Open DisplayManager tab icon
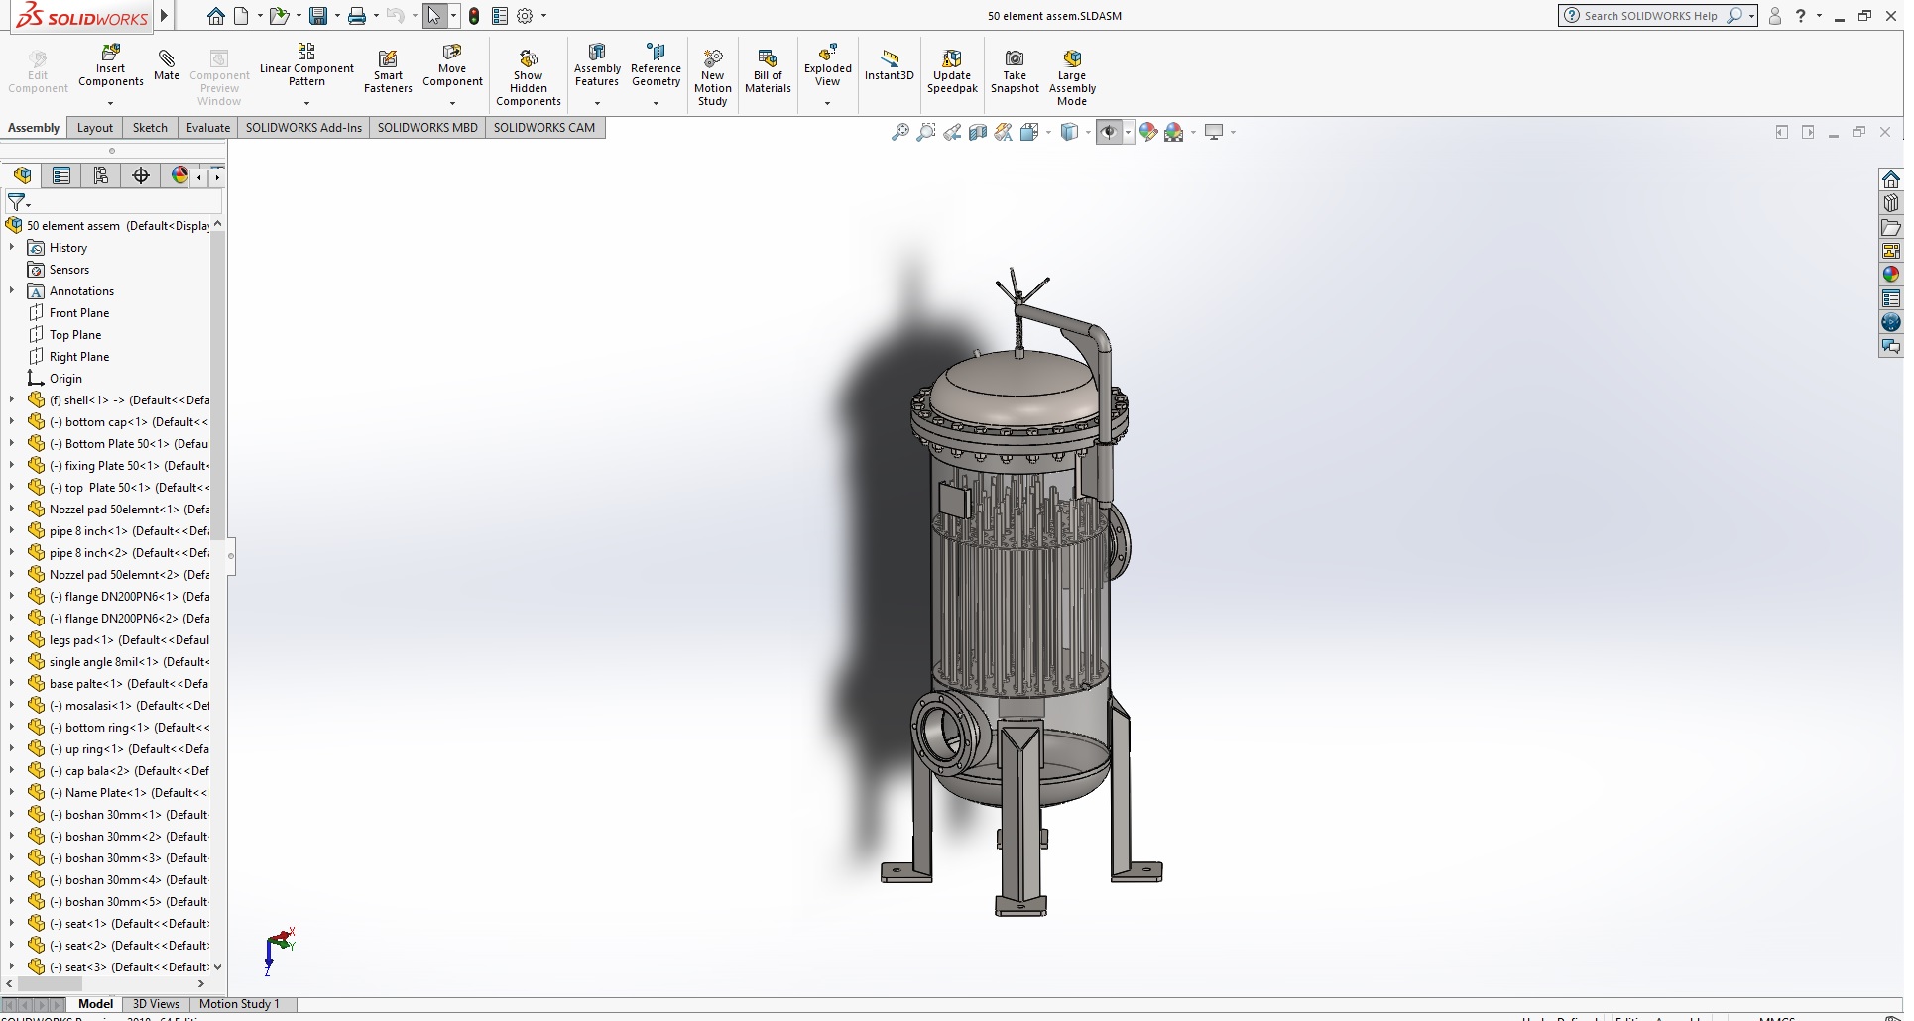The image size is (1914, 1021). pos(179,175)
